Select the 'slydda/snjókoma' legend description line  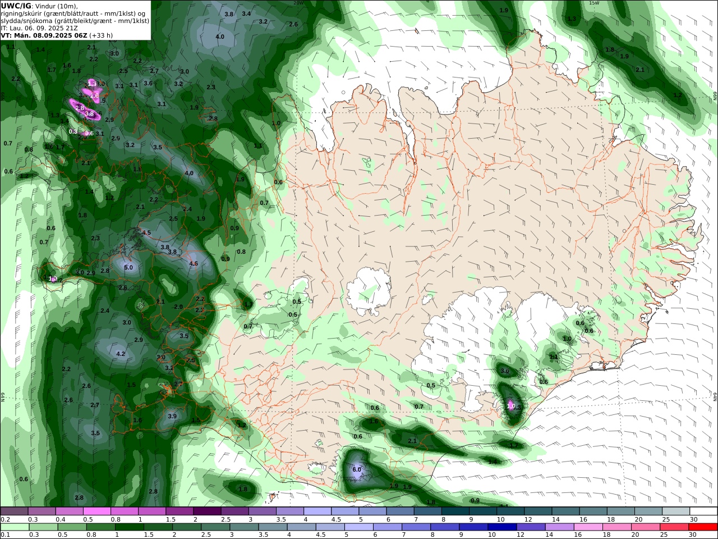tap(75, 20)
